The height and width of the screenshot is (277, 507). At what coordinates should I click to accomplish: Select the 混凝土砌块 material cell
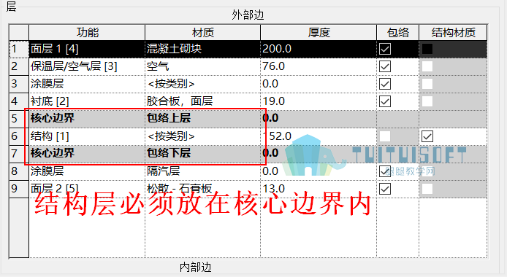[203, 49]
